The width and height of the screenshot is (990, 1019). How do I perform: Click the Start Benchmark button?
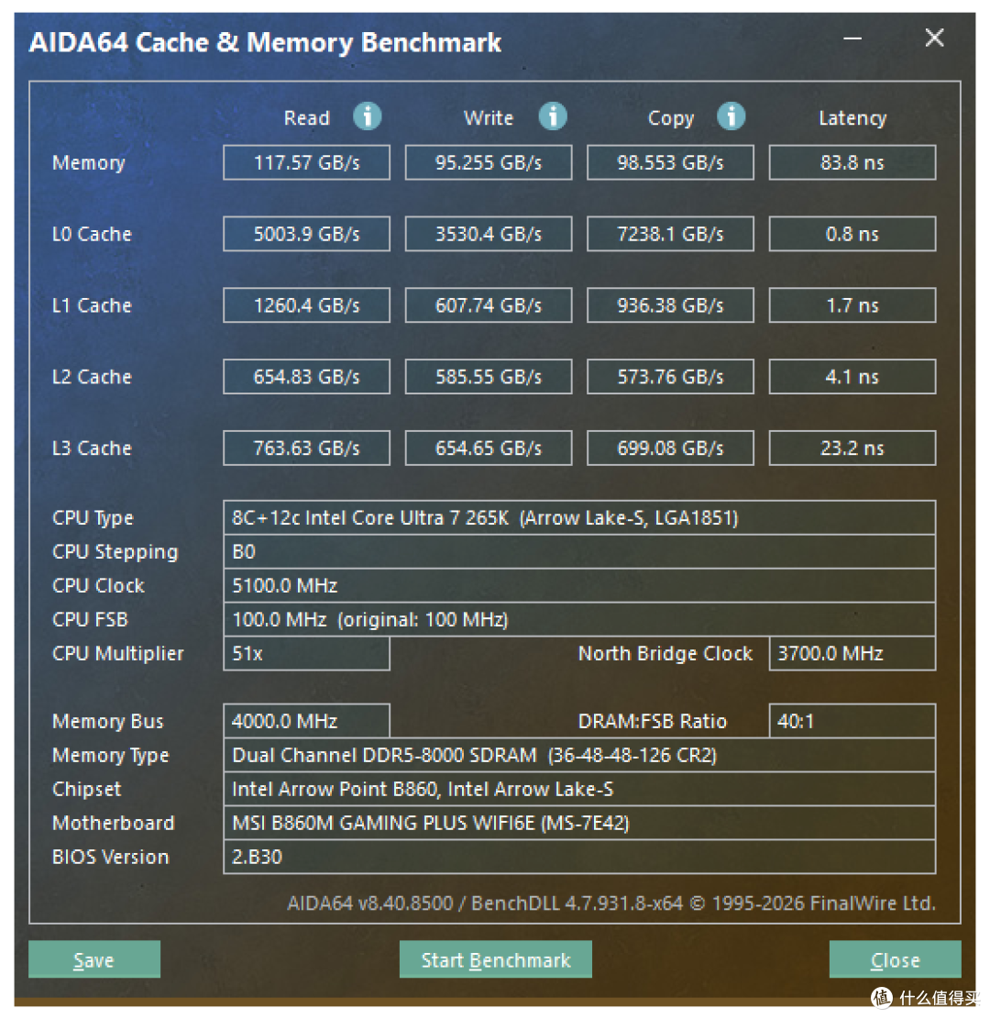496,959
